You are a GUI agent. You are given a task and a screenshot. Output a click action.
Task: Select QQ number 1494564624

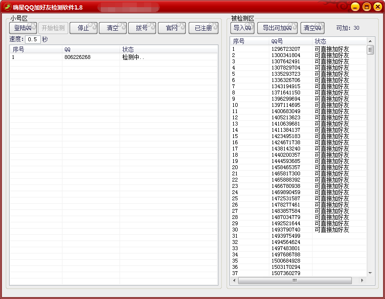(286, 242)
